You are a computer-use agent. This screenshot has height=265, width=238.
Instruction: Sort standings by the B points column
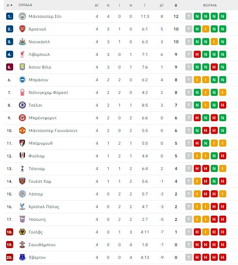176,6
